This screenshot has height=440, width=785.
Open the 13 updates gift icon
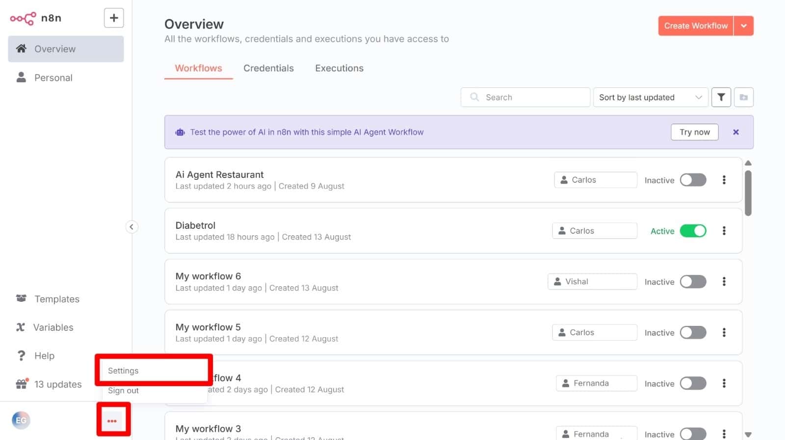22,384
